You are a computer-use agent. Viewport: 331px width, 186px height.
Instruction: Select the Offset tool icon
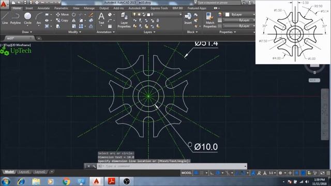click(91, 26)
